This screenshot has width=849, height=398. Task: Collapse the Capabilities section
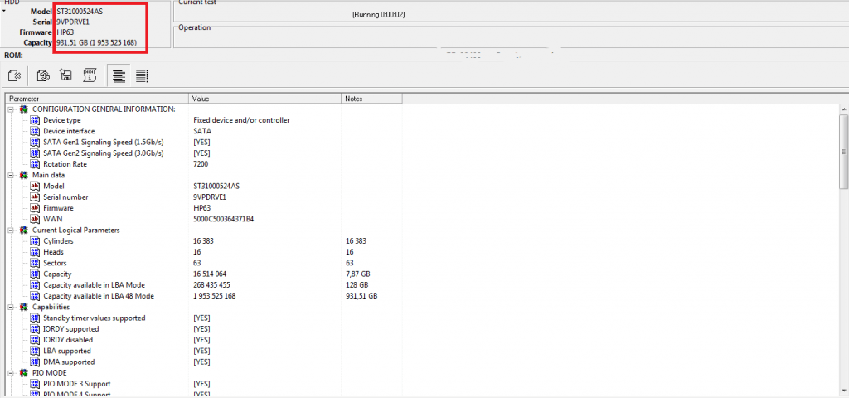tap(11, 307)
